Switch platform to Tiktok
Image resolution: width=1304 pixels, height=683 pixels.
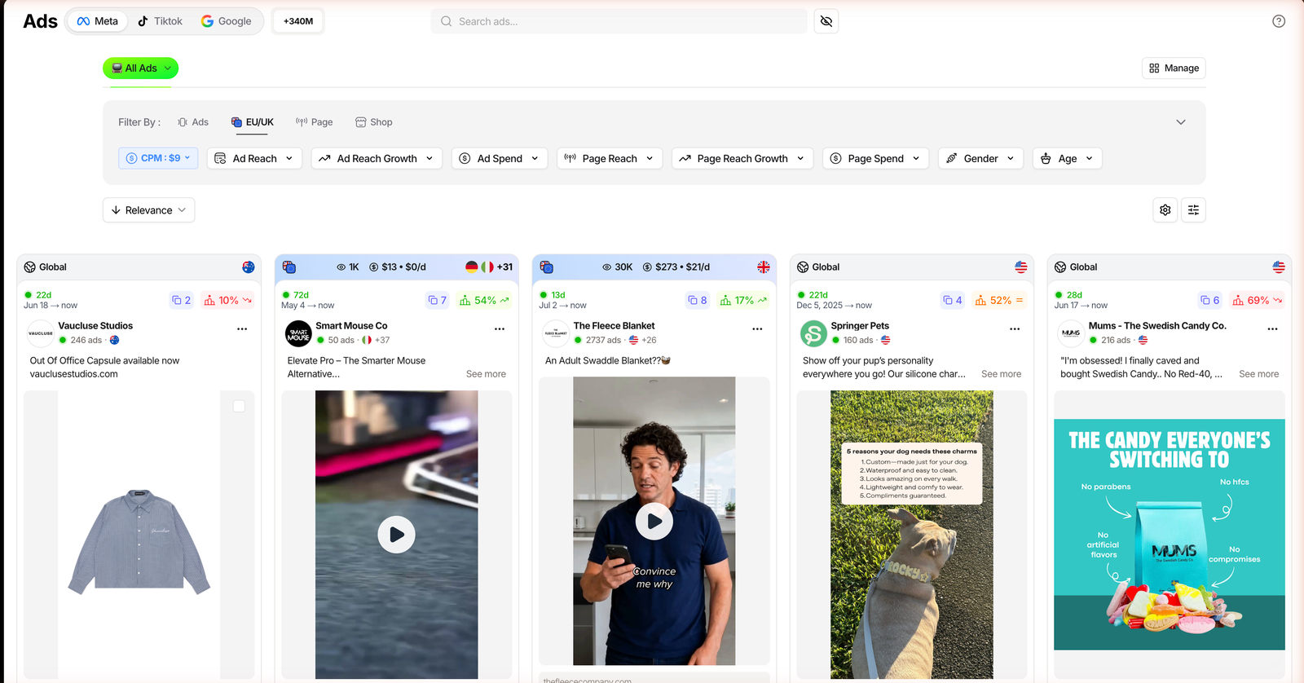(161, 21)
